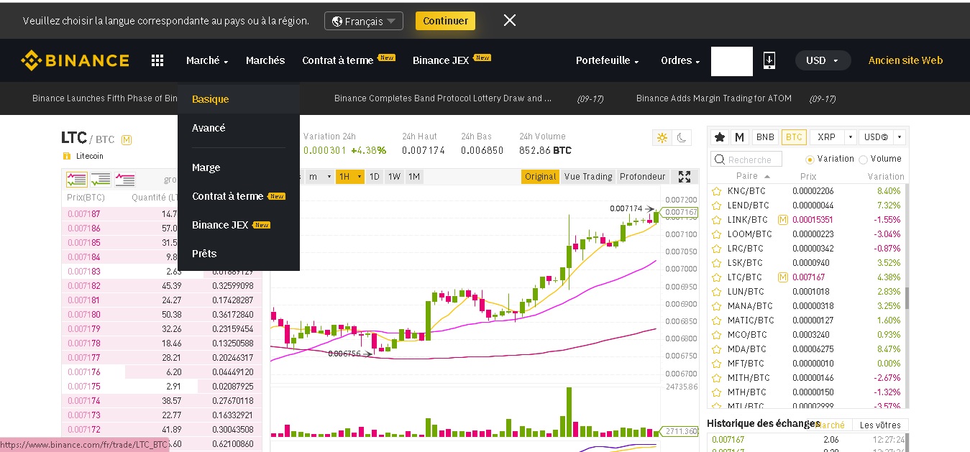Select the Volume radio button
Viewport: 970px width, 452px height.
click(x=863, y=159)
